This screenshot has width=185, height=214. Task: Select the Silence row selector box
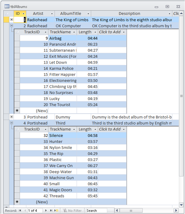(17, 135)
